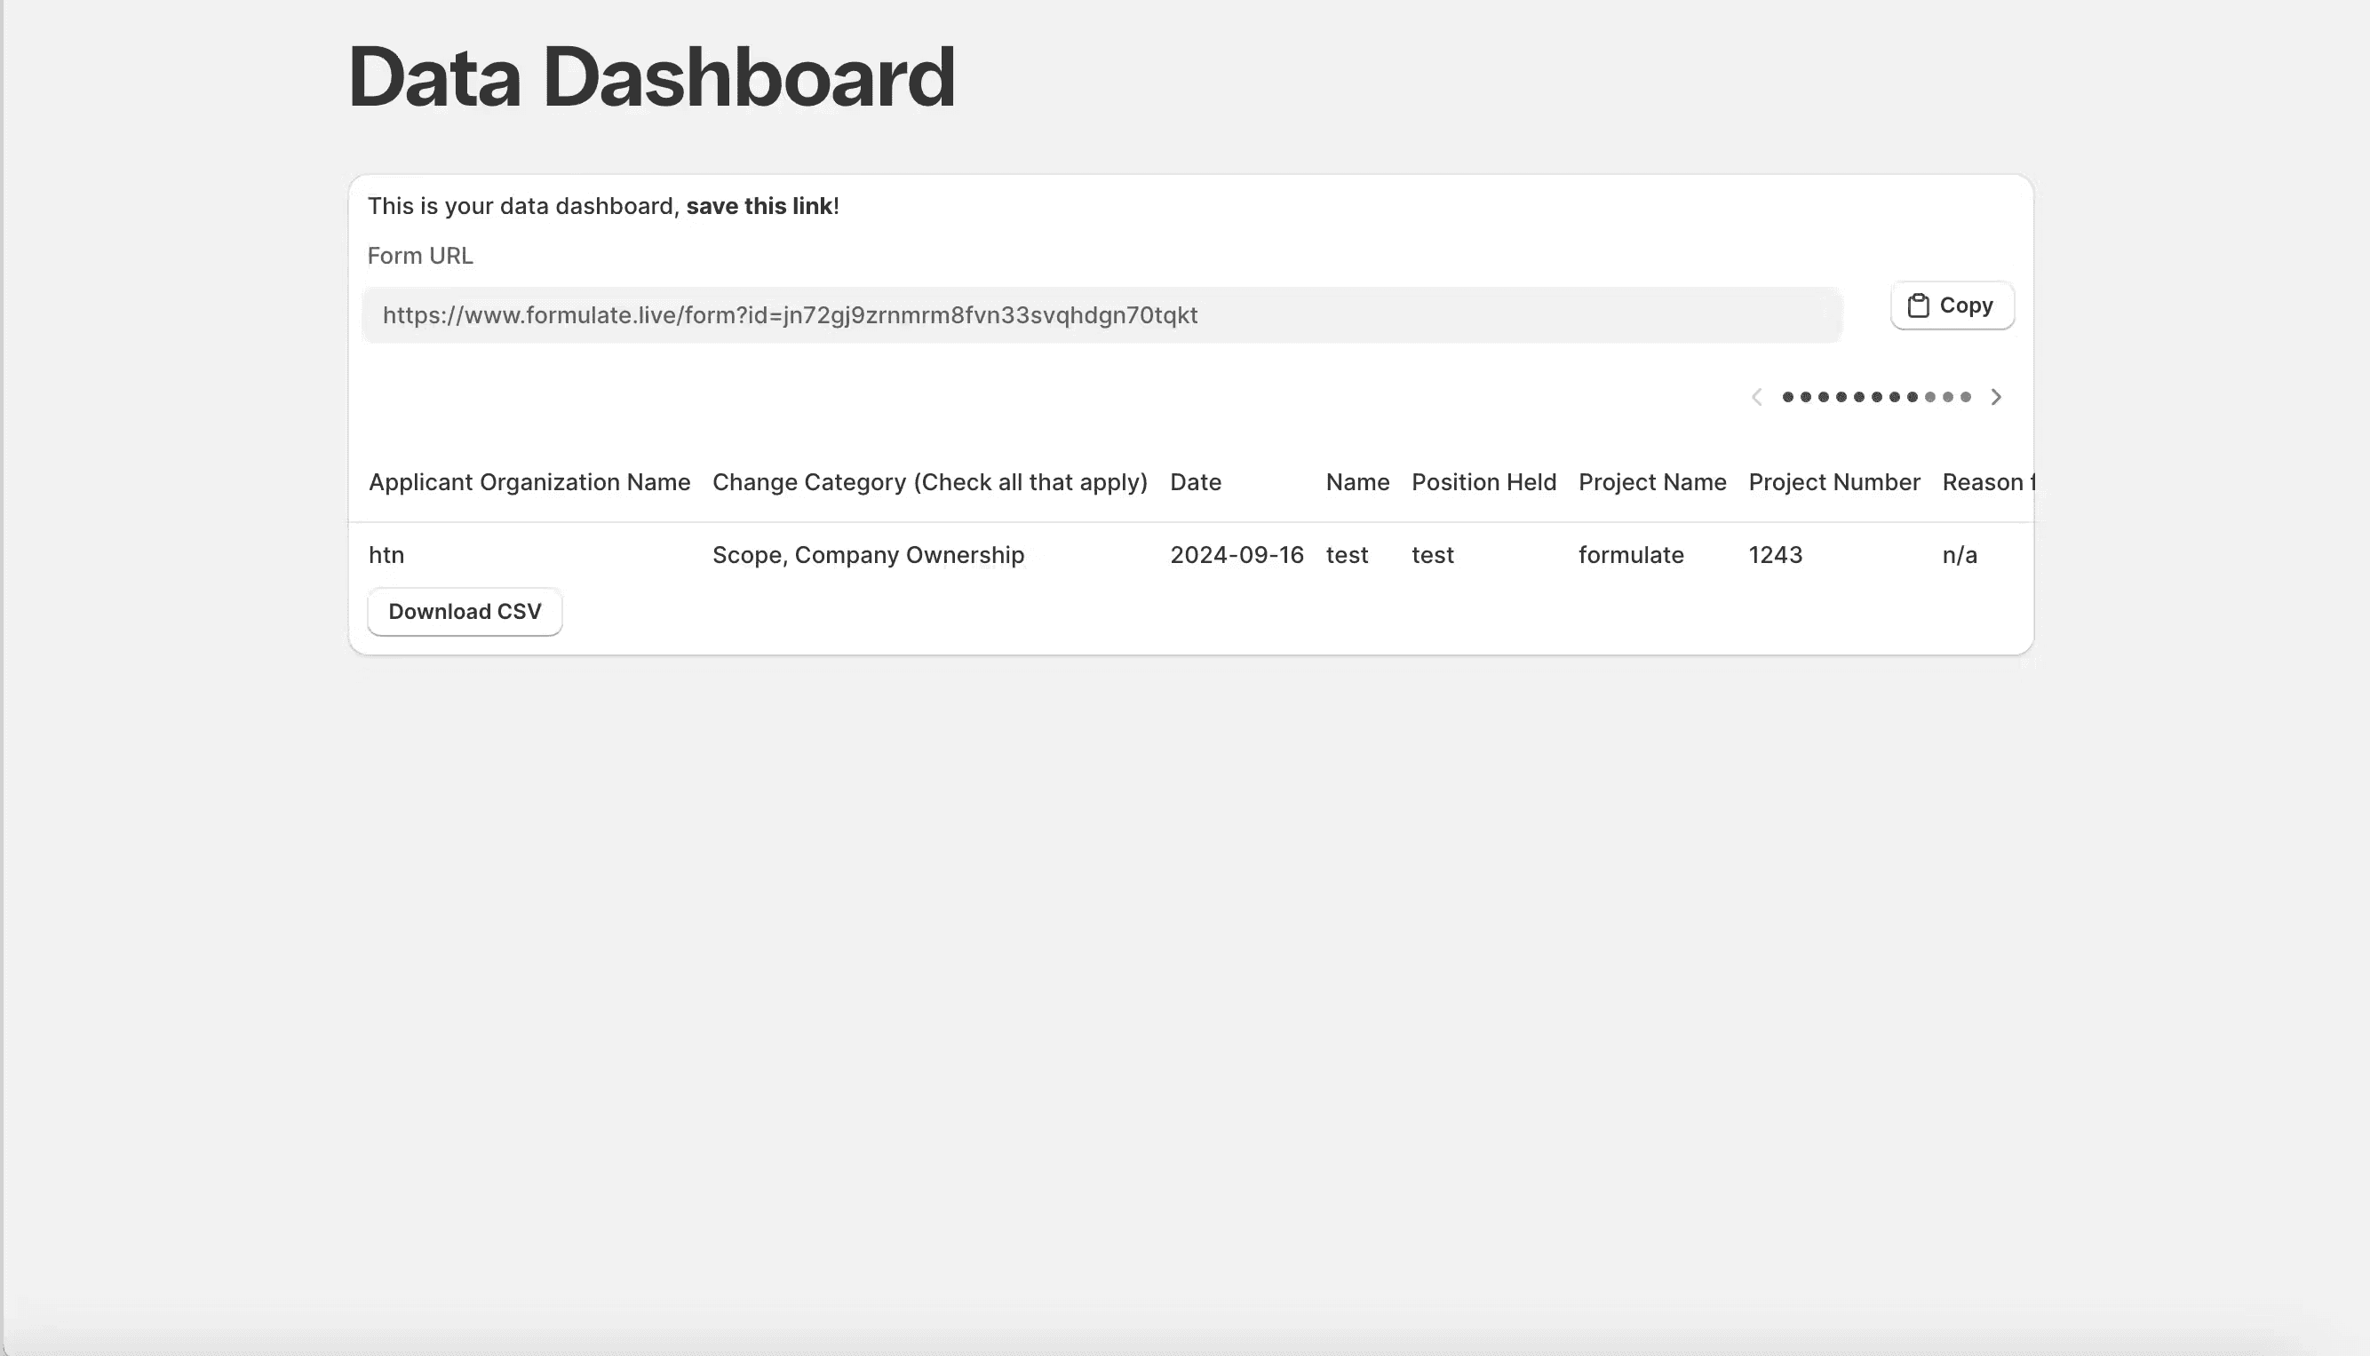Select the Form URL input field
The image size is (2370, 1356).
[1102, 314]
